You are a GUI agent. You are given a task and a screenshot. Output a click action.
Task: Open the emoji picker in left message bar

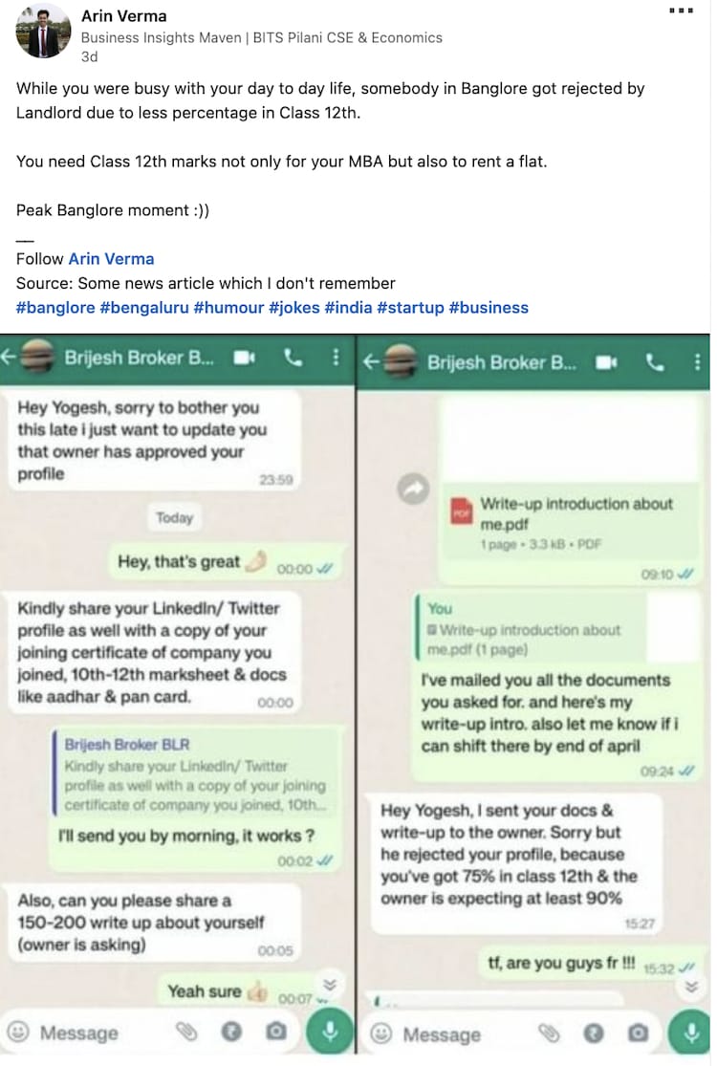click(17, 1032)
